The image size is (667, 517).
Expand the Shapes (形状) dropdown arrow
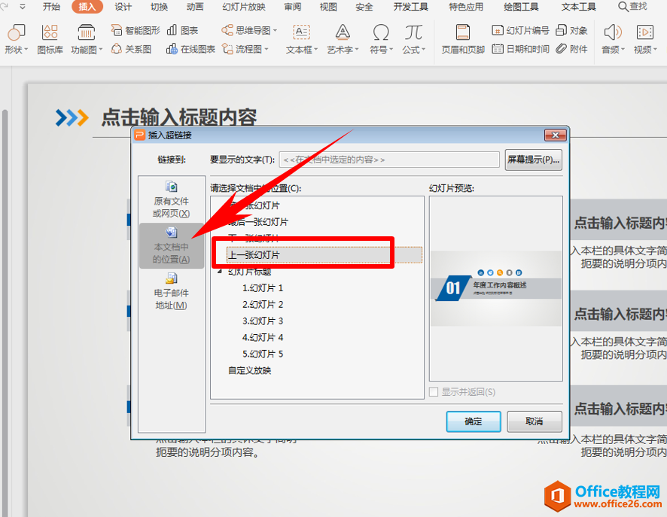[x=26, y=50]
